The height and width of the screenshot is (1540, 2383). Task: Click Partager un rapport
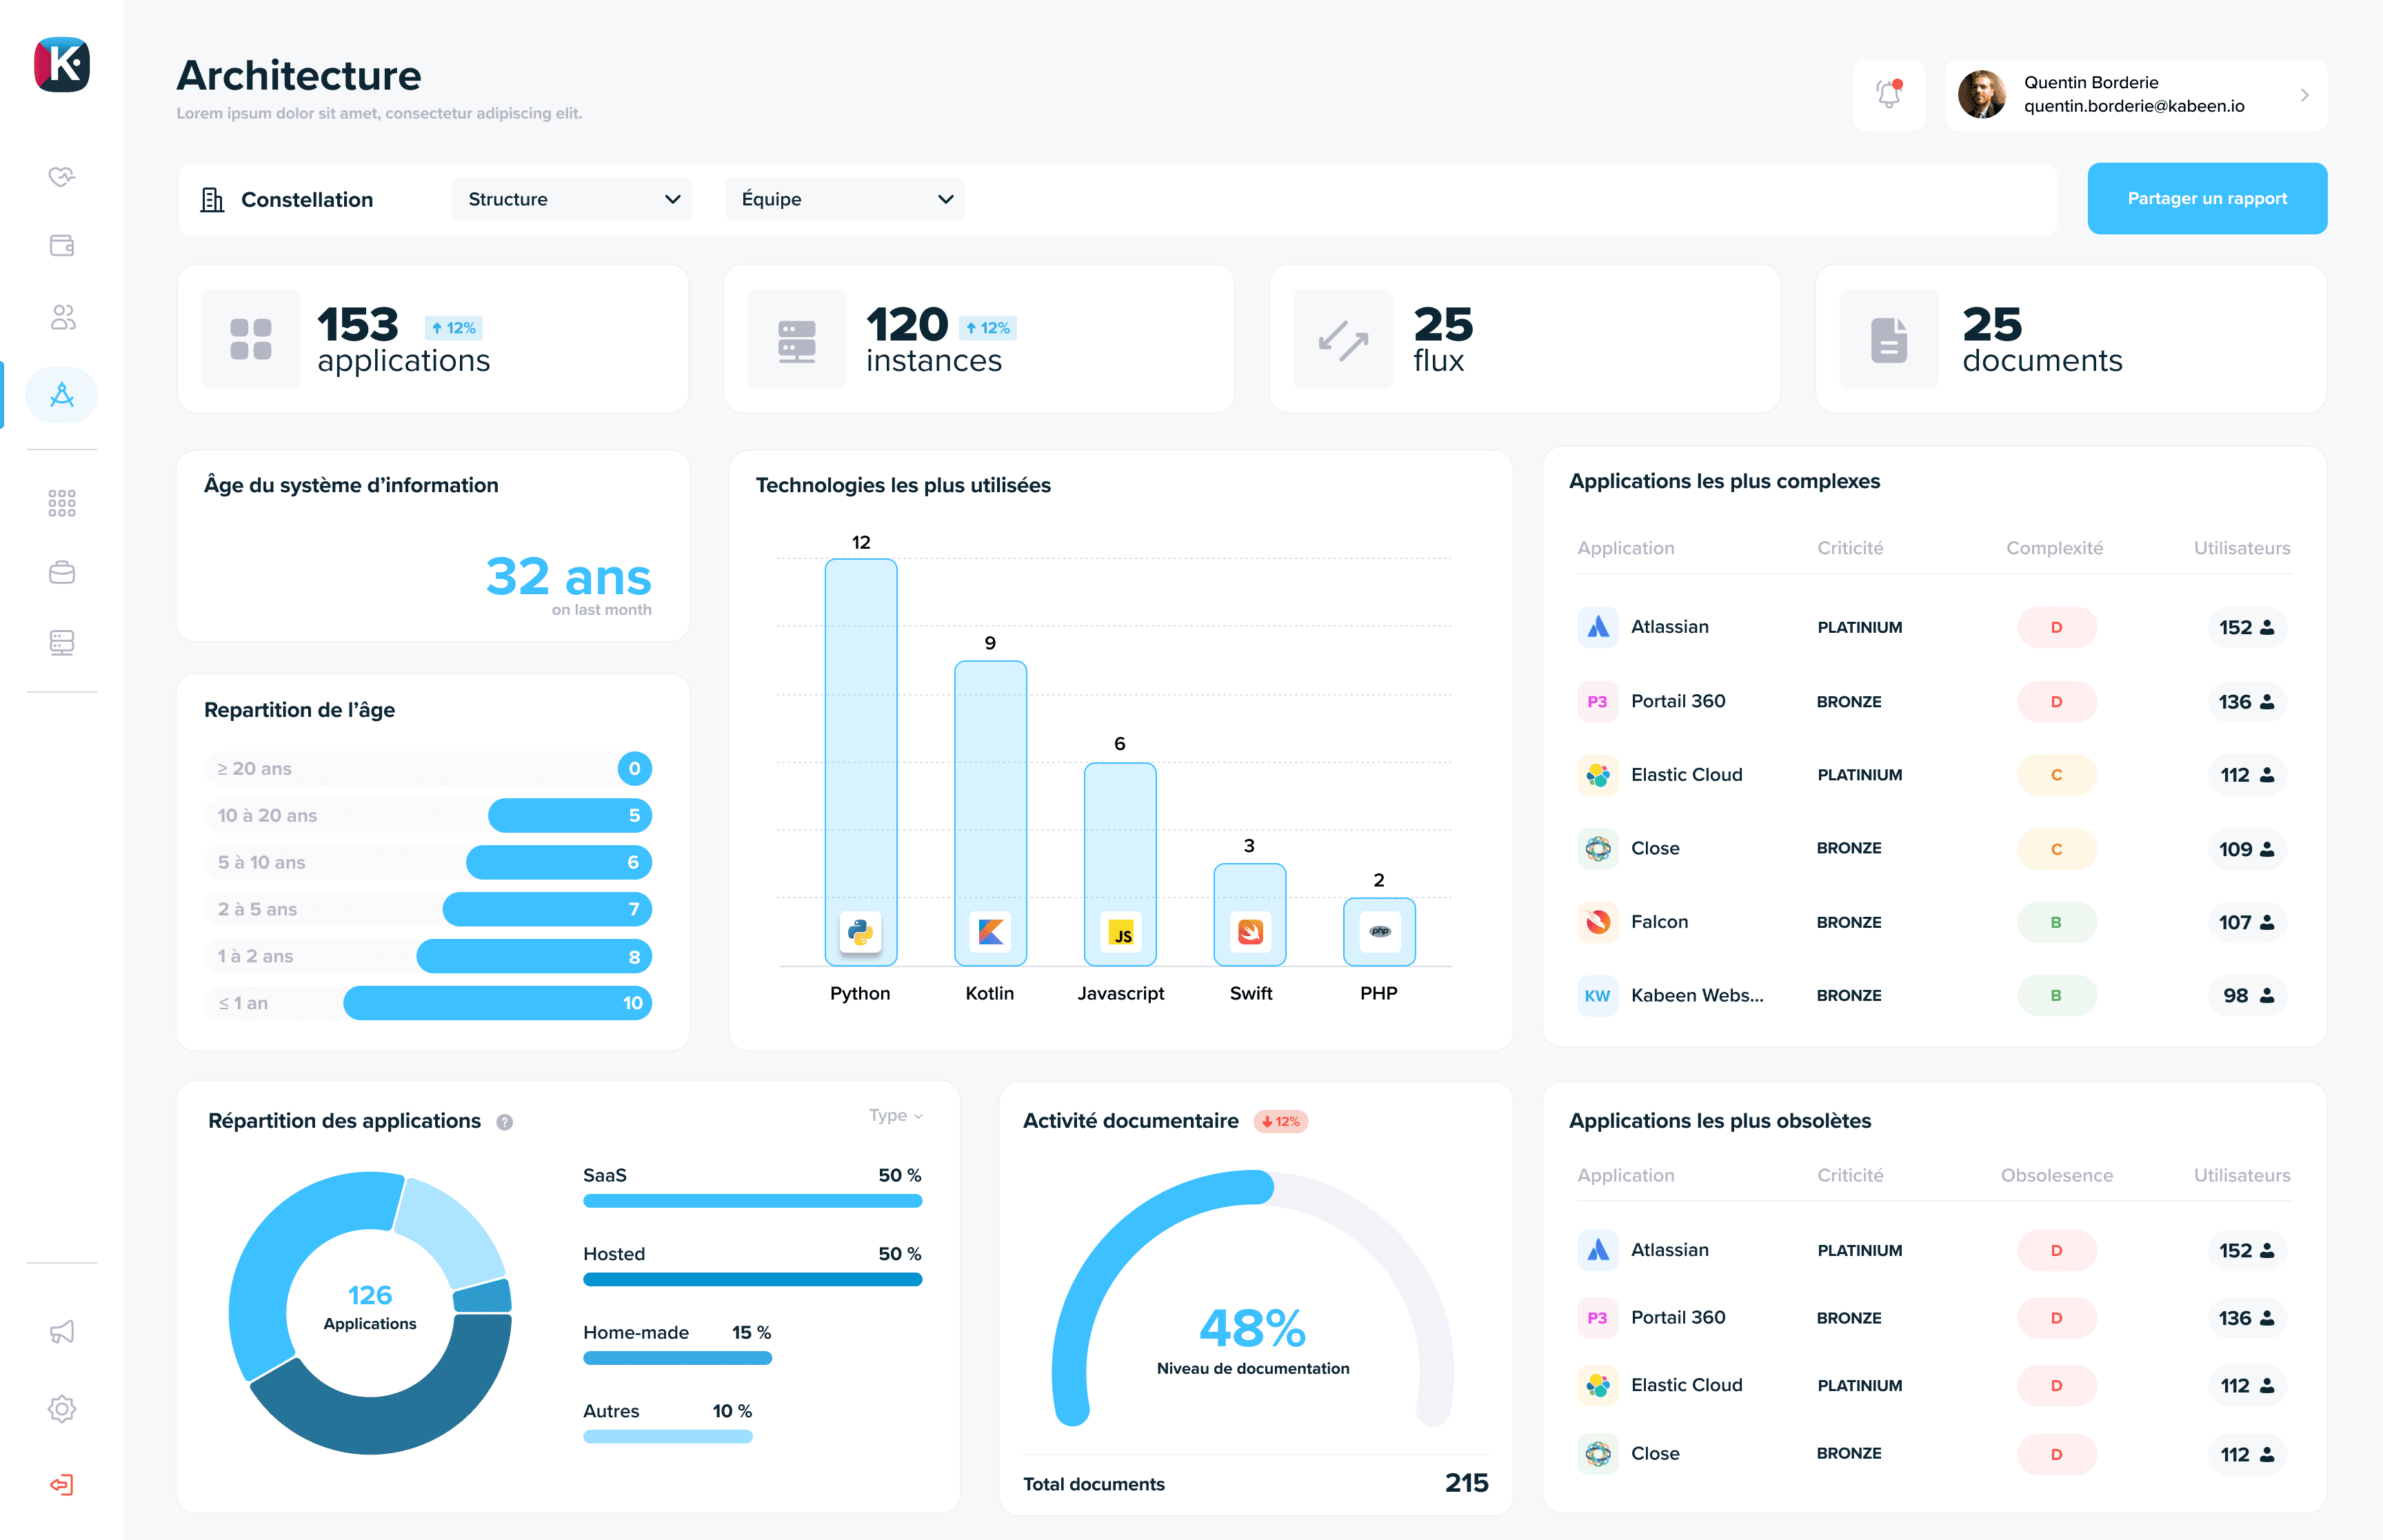[x=2206, y=198]
